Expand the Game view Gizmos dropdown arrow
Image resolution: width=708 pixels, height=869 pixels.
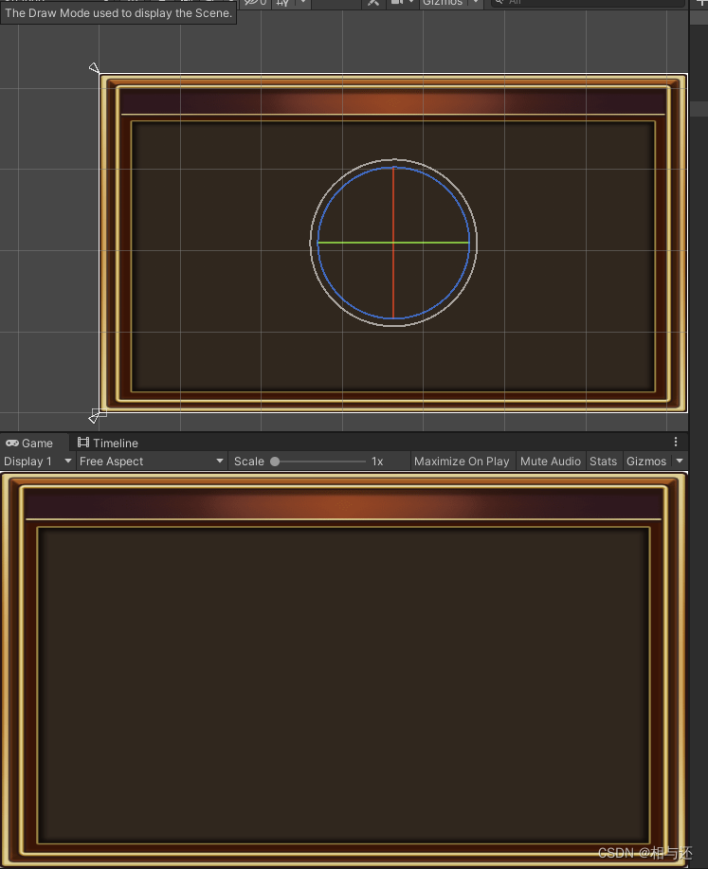pyautogui.click(x=680, y=462)
